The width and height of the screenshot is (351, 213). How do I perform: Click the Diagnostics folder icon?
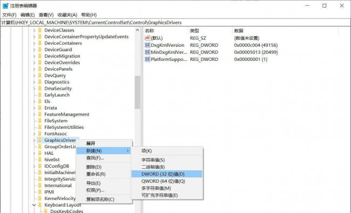coord(40,82)
